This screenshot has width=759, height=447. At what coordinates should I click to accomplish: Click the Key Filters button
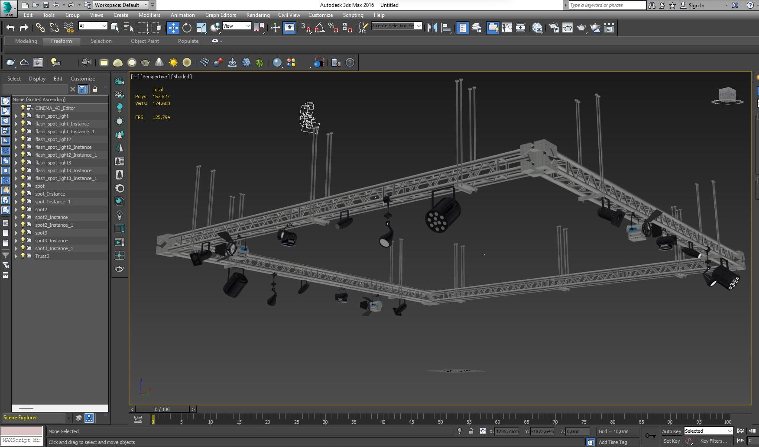pos(714,441)
